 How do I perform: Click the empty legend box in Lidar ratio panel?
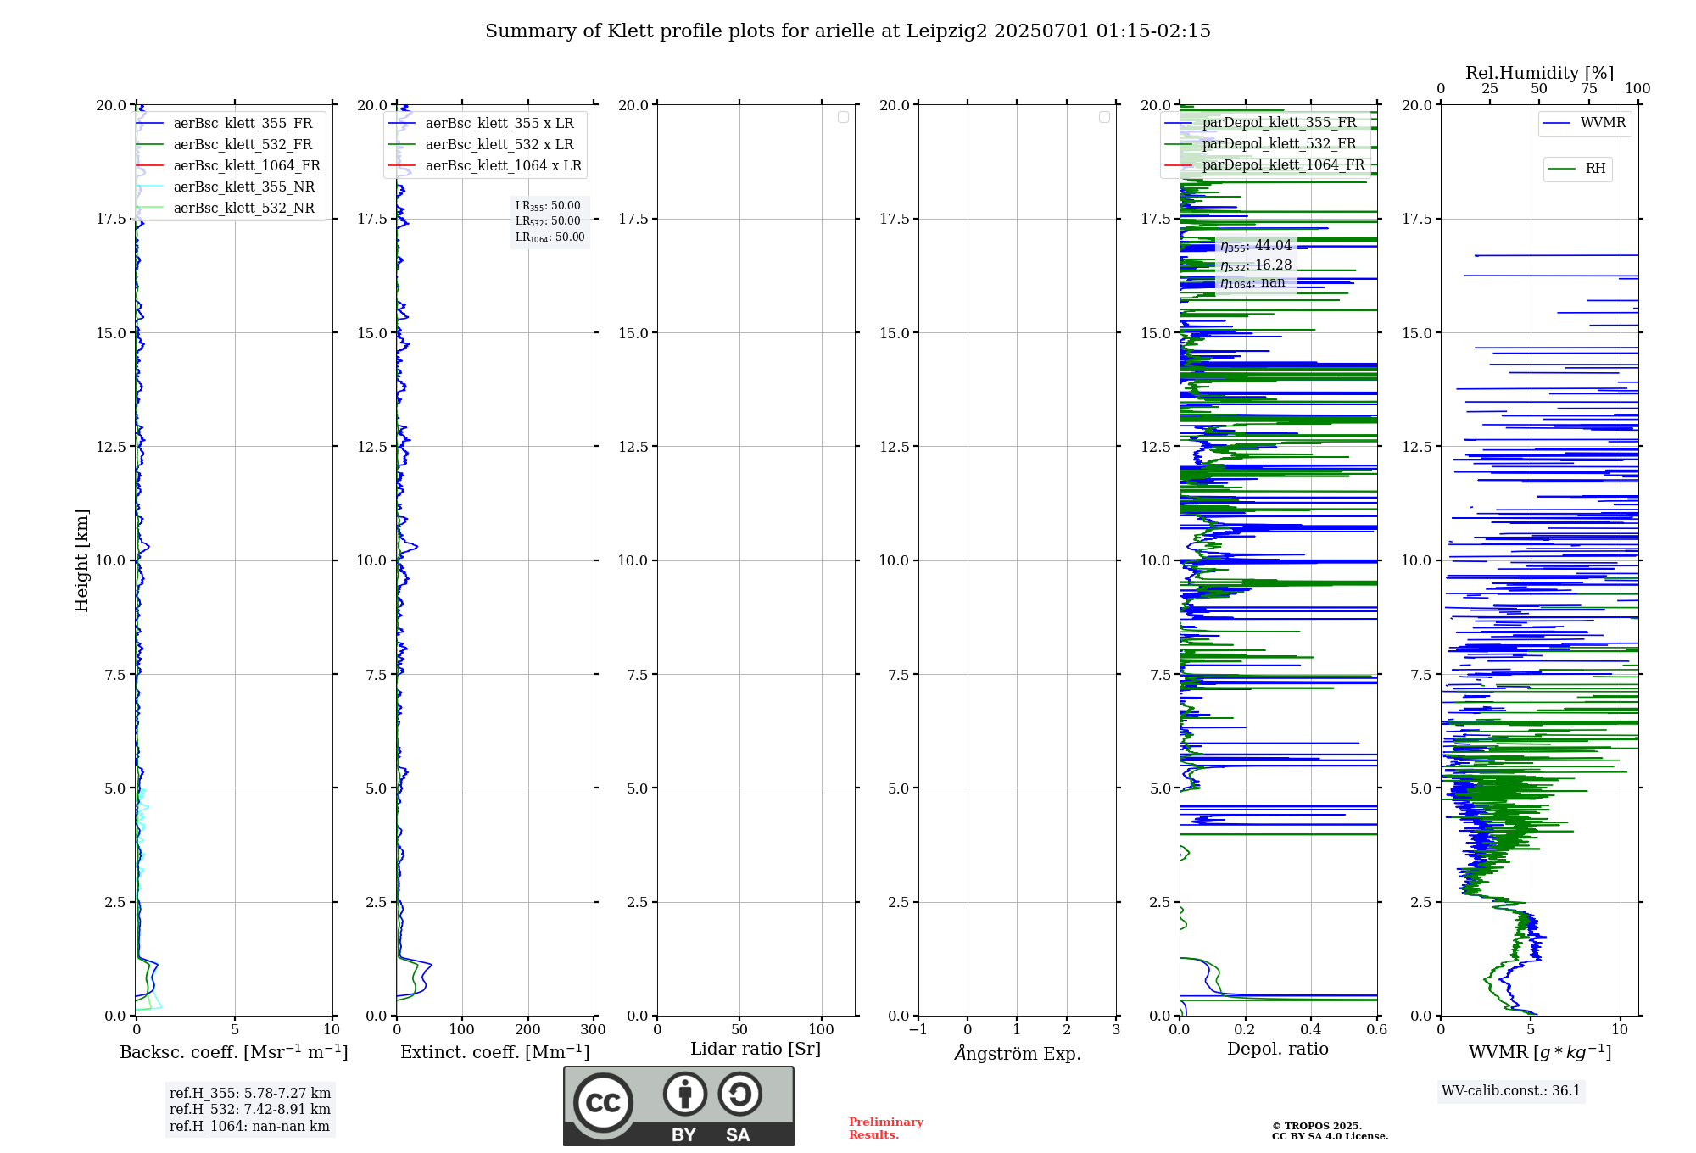pos(843,117)
